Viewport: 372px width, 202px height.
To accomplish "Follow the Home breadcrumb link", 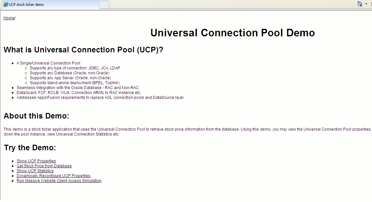I will click(x=9, y=18).
